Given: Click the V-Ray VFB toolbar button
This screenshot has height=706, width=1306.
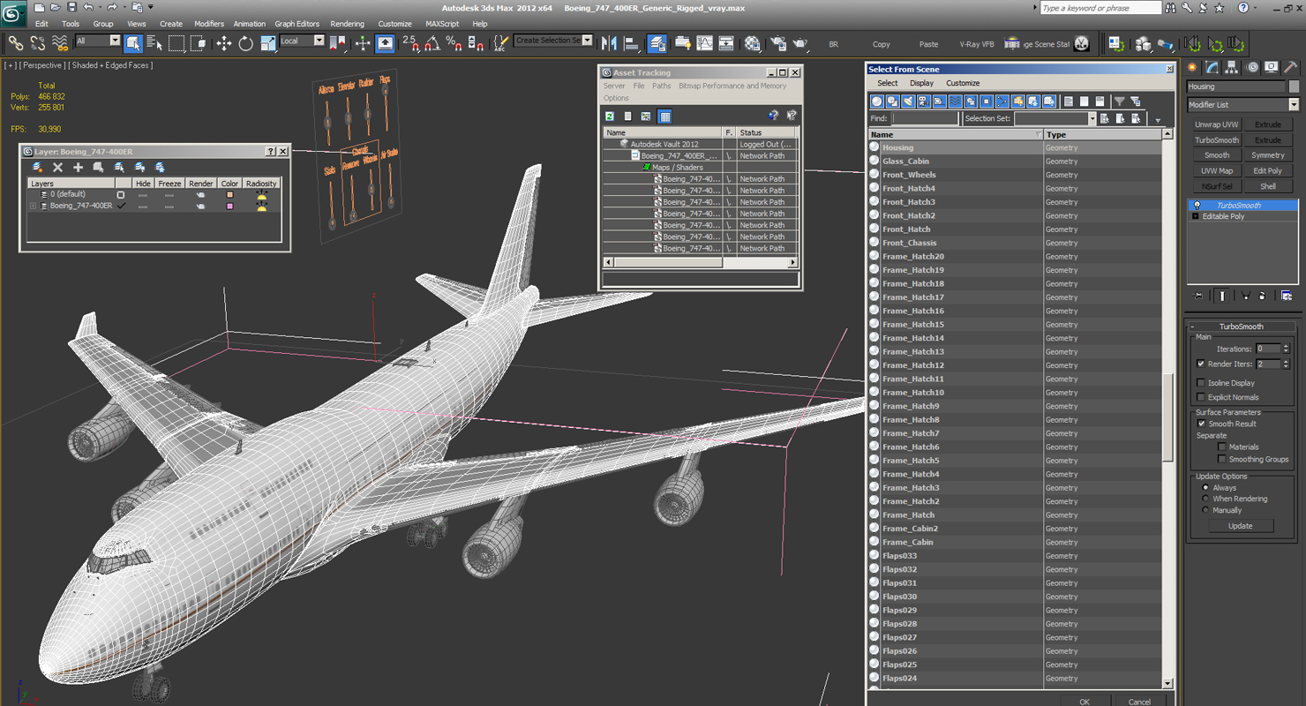Looking at the screenshot, I should 977,43.
